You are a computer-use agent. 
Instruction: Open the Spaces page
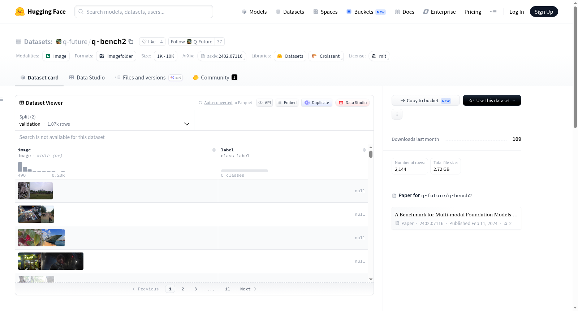coord(325,12)
